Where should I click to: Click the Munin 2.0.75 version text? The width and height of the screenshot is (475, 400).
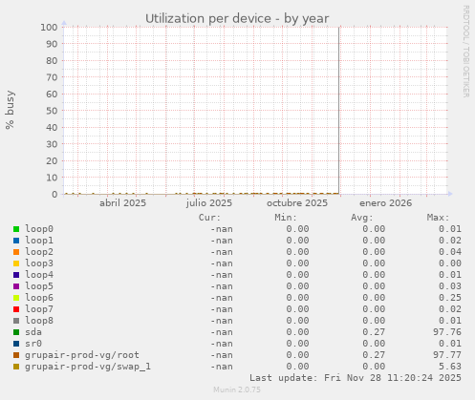237,389
